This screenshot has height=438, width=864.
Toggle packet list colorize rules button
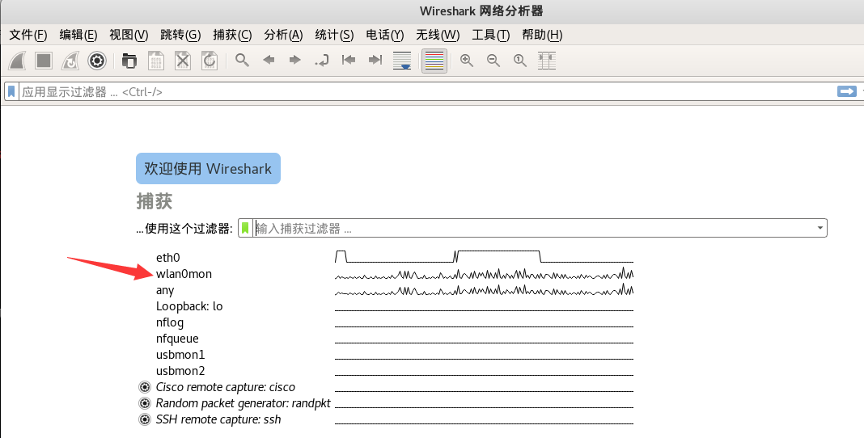[434, 61]
